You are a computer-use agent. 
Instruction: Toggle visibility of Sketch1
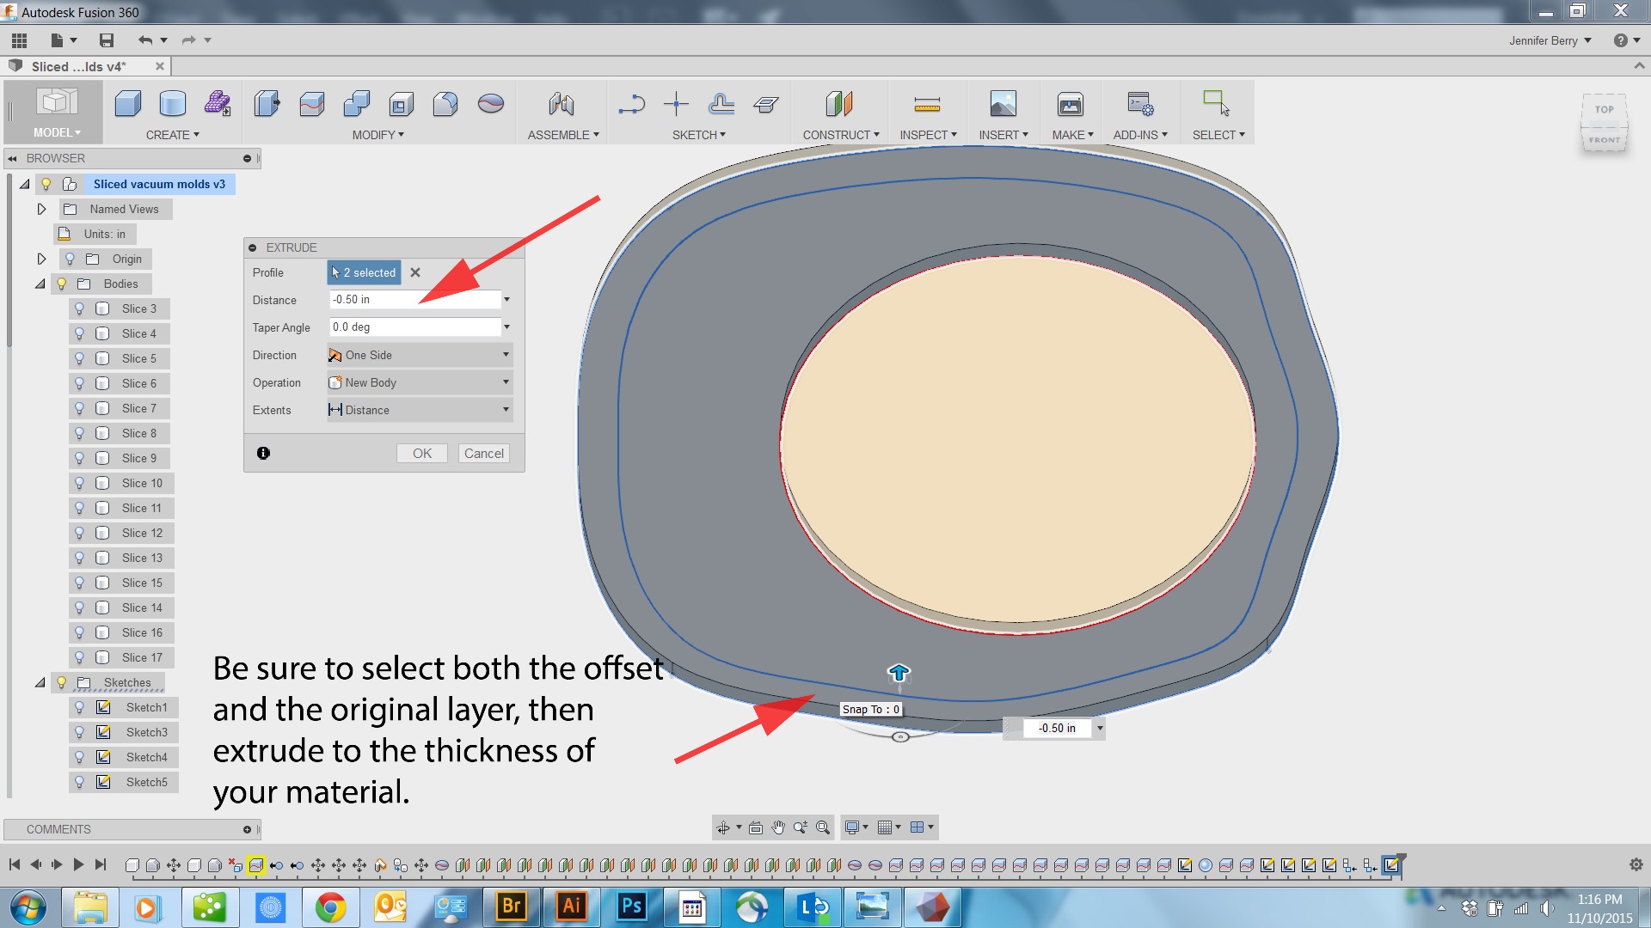coord(81,707)
